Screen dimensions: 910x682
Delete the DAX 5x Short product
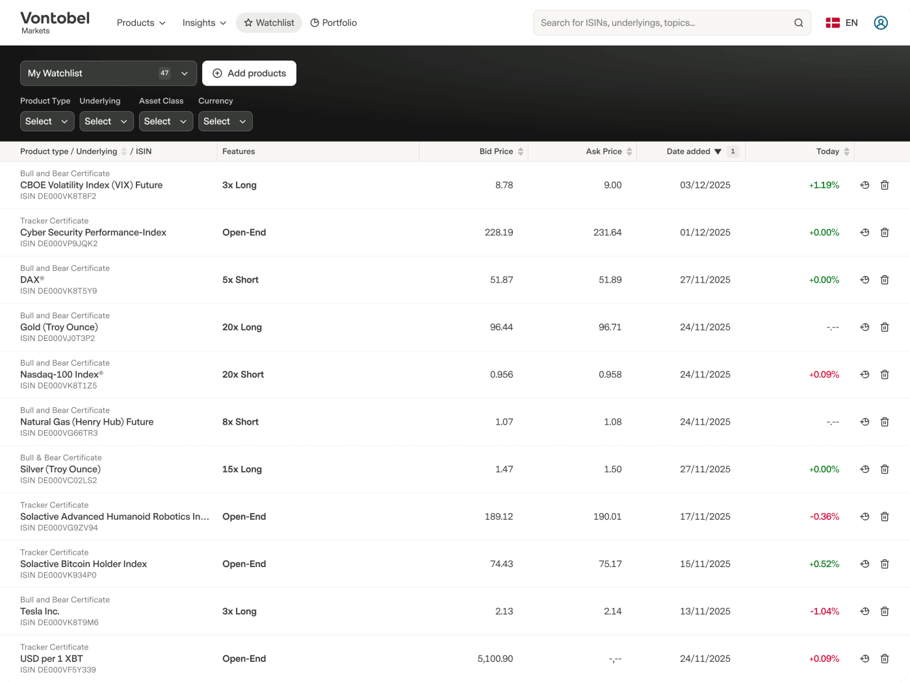click(885, 280)
